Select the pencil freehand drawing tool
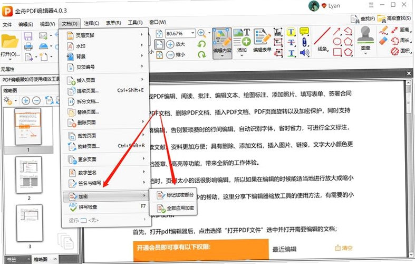This screenshot has height=264, width=415. click(x=383, y=30)
